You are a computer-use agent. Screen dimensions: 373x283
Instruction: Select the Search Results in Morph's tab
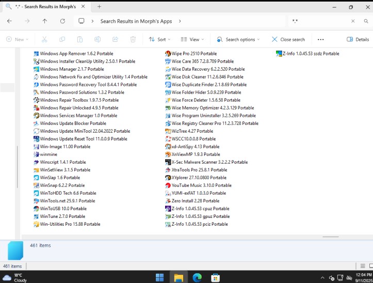click(x=45, y=7)
